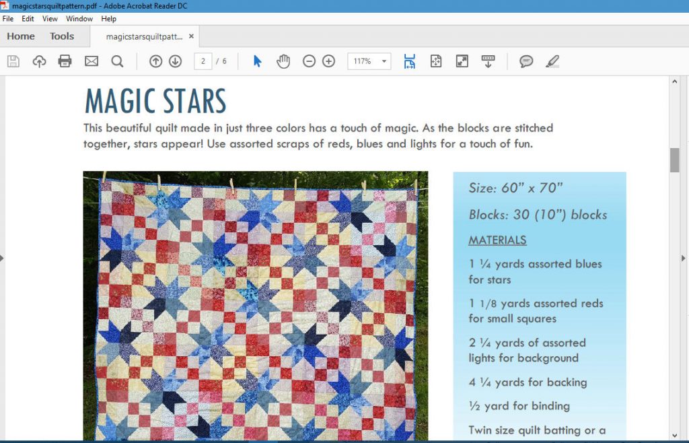
Task: Select the Hand tool
Action: point(283,61)
